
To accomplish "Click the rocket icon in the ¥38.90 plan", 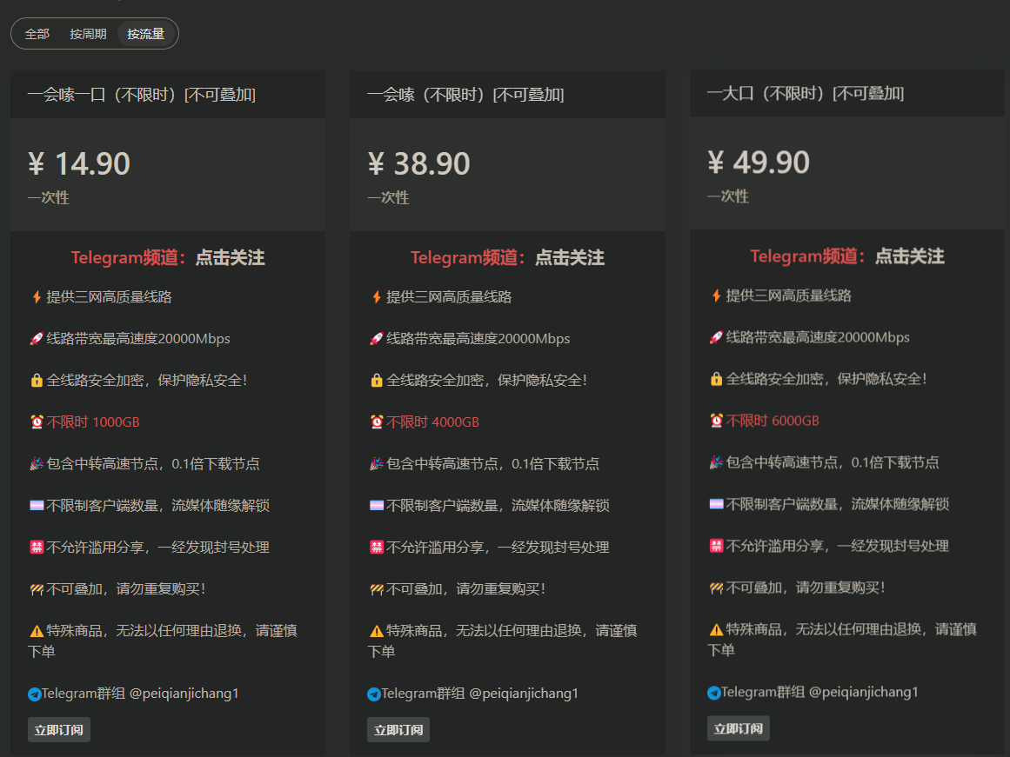I will [377, 339].
